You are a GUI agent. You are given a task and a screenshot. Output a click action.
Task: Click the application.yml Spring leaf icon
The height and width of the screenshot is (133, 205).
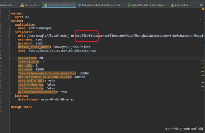45,5
